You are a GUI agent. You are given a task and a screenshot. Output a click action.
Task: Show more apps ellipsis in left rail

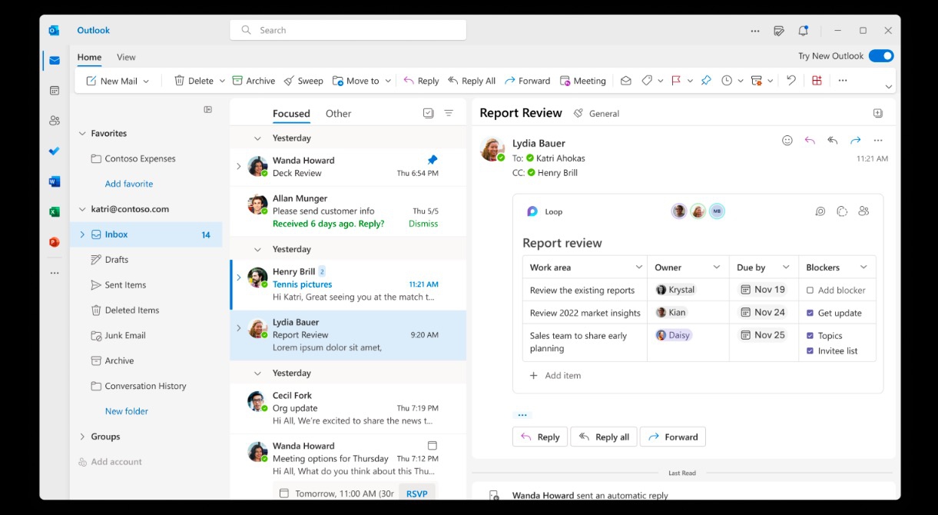[x=55, y=273]
